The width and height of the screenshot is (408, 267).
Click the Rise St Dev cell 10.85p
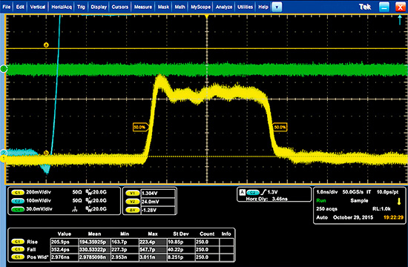coord(180,242)
